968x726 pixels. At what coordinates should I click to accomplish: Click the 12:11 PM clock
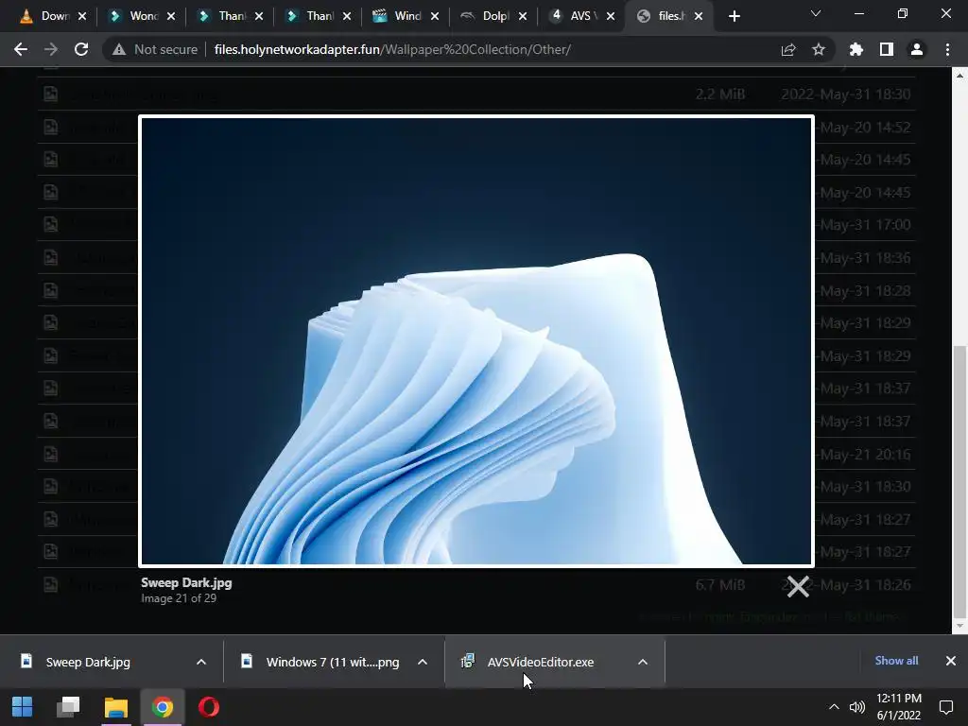(x=899, y=699)
